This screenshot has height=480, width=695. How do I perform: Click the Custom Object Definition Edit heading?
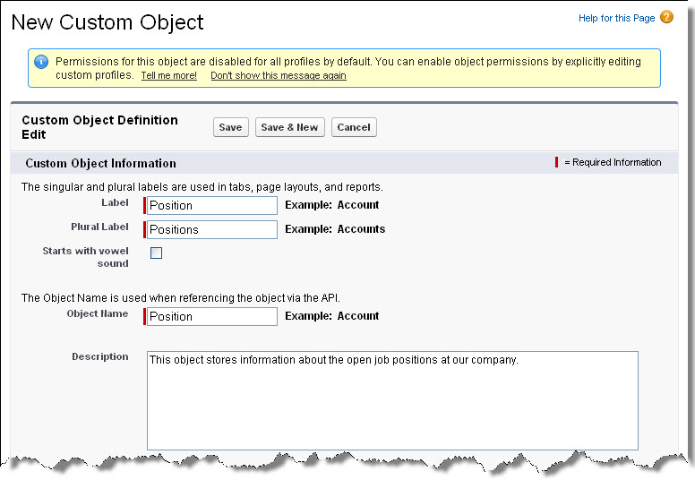pos(99,127)
